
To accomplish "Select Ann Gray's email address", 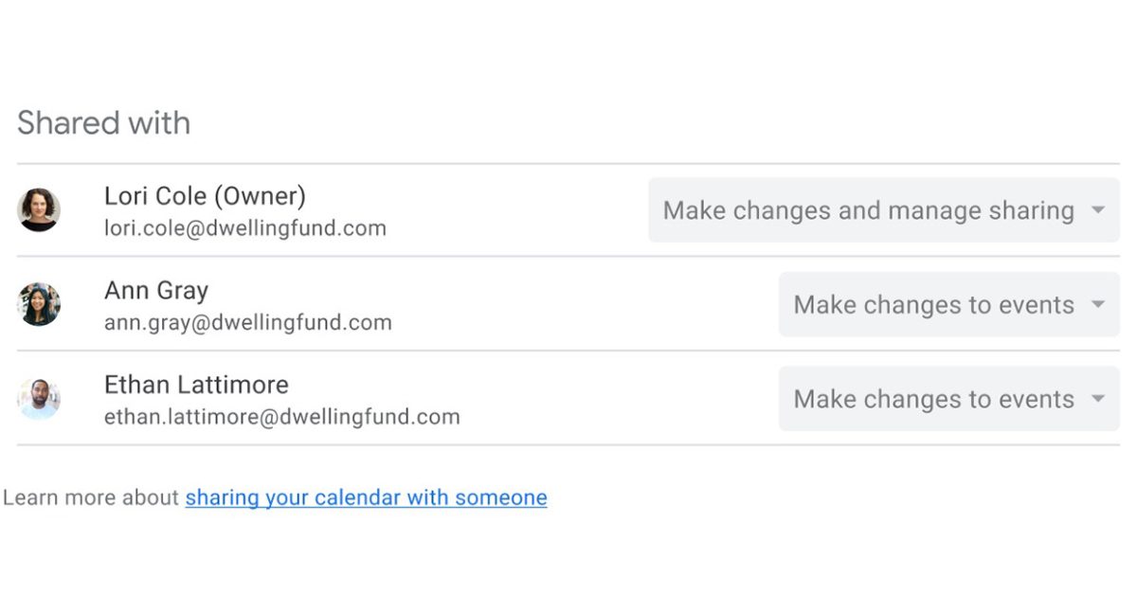I will (x=247, y=322).
